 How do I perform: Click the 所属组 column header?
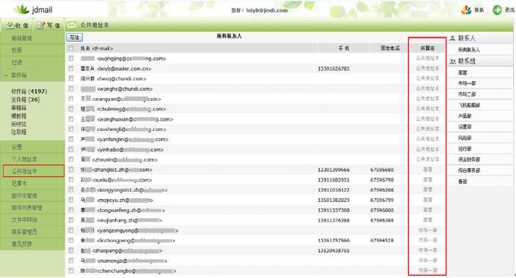[427, 48]
